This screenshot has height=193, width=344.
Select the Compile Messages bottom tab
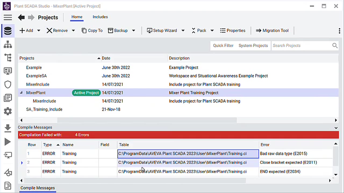click(38, 188)
